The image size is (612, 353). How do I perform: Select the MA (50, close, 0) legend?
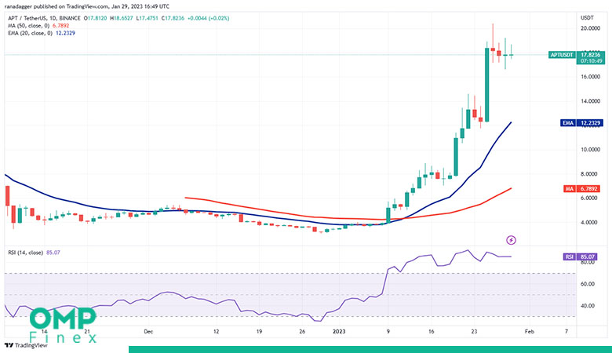tap(38, 26)
